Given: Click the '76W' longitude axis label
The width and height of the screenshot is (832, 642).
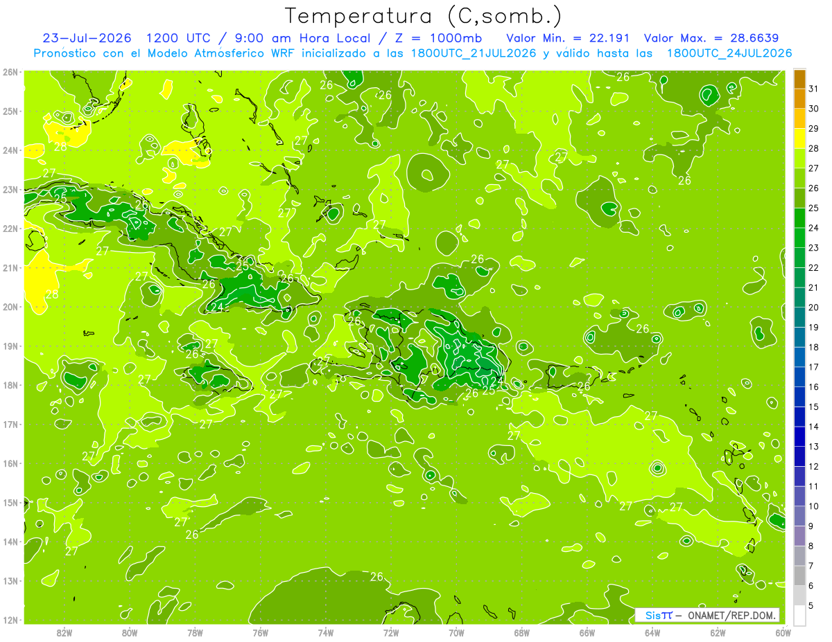Looking at the screenshot, I should pyautogui.click(x=261, y=632).
